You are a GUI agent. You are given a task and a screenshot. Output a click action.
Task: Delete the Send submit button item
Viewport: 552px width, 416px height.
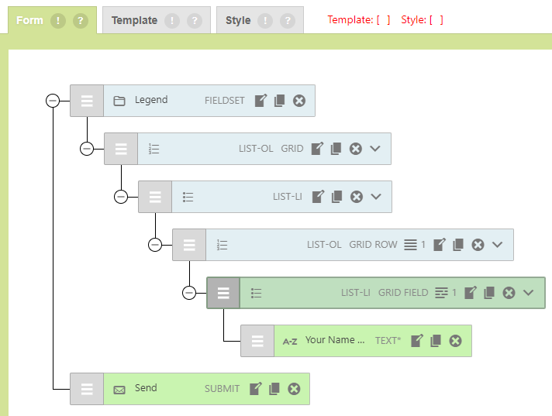click(x=294, y=389)
